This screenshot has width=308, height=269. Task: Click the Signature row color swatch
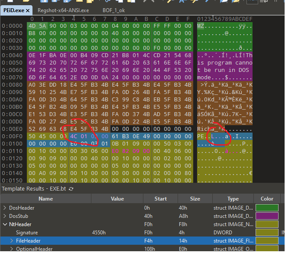(x=267, y=233)
